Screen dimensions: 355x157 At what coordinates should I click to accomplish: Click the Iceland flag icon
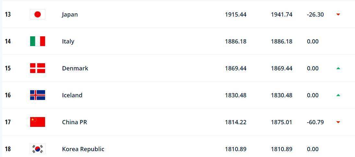click(x=38, y=95)
